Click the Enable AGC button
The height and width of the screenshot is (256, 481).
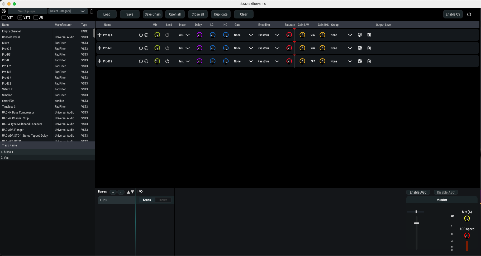click(418, 192)
